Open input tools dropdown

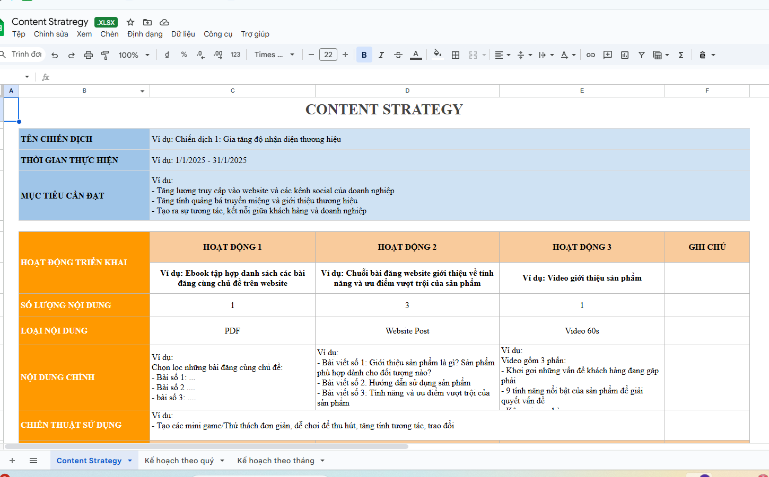707,55
